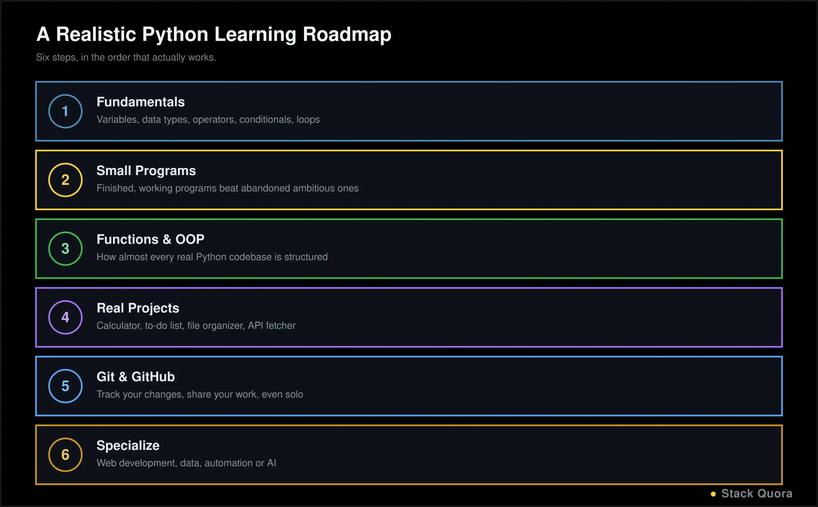Click the step 4 purple number circle

(66, 317)
